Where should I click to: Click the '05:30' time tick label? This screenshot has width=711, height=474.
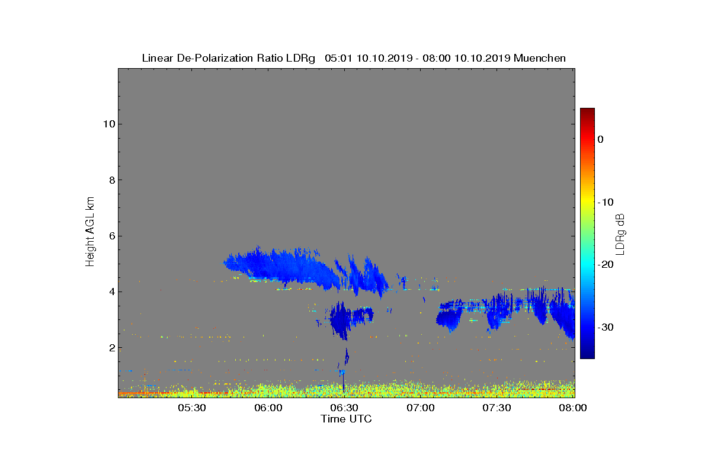point(191,408)
